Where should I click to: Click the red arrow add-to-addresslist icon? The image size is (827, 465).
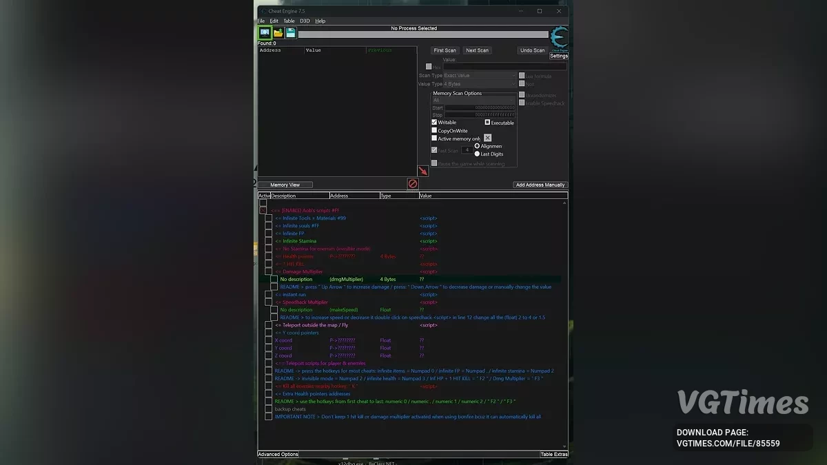tap(423, 171)
